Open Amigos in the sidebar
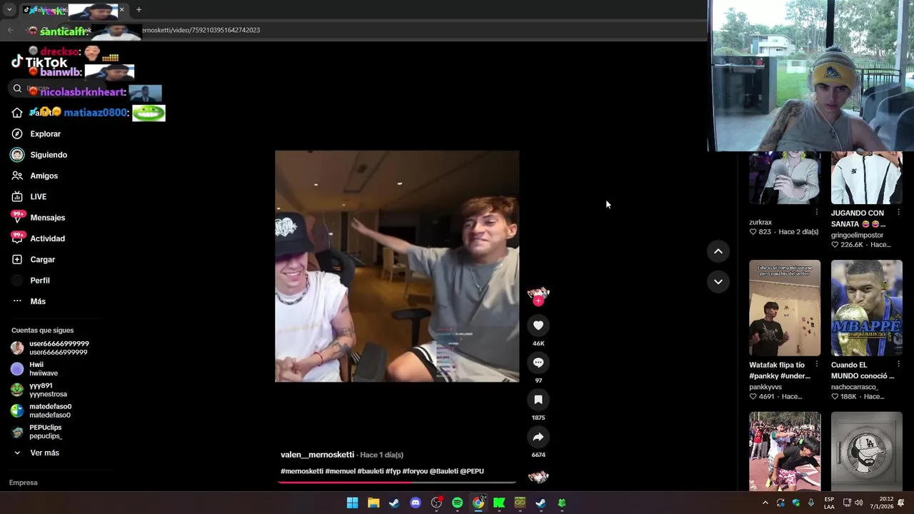The height and width of the screenshot is (514, 914). click(44, 176)
